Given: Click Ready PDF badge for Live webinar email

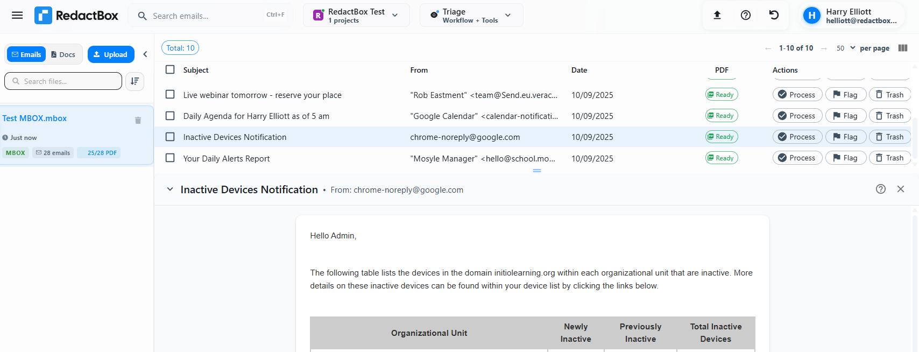Looking at the screenshot, I should (722, 95).
